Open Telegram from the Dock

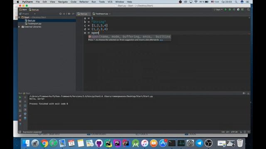pyautogui.click(x=199, y=143)
